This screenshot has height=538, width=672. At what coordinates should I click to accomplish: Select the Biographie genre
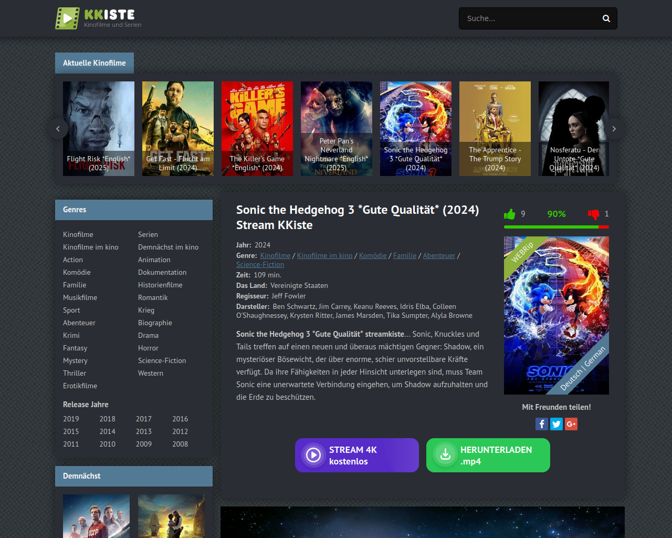[x=155, y=323]
